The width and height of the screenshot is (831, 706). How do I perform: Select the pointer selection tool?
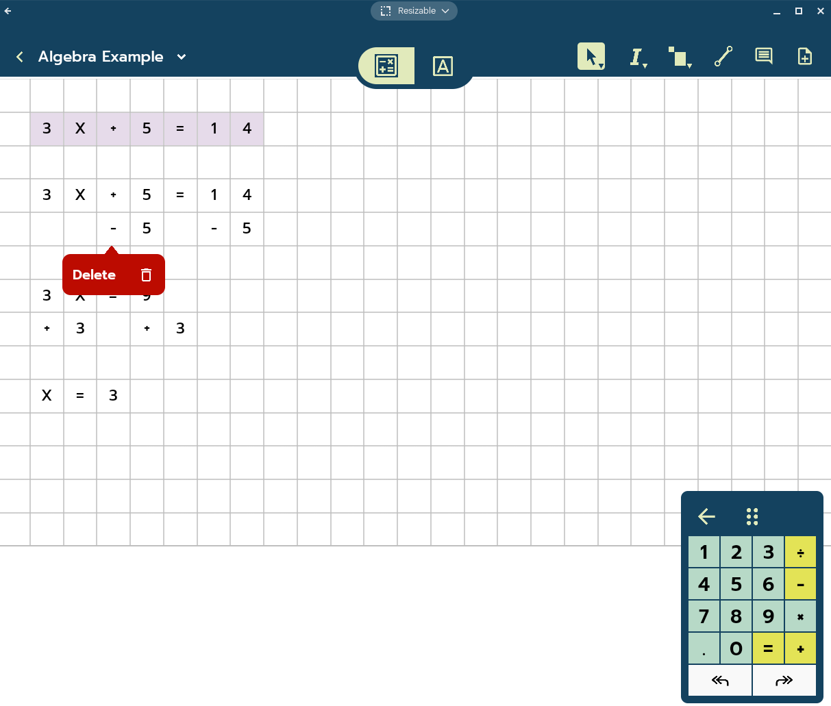pyautogui.click(x=591, y=56)
